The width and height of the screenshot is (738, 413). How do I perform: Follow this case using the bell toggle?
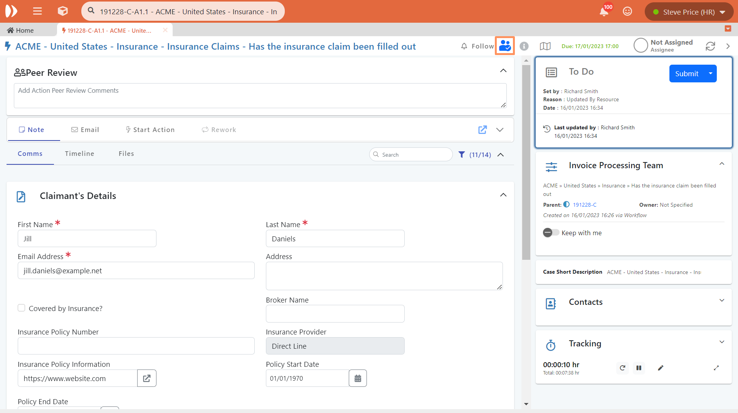pyautogui.click(x=477, y=46)
